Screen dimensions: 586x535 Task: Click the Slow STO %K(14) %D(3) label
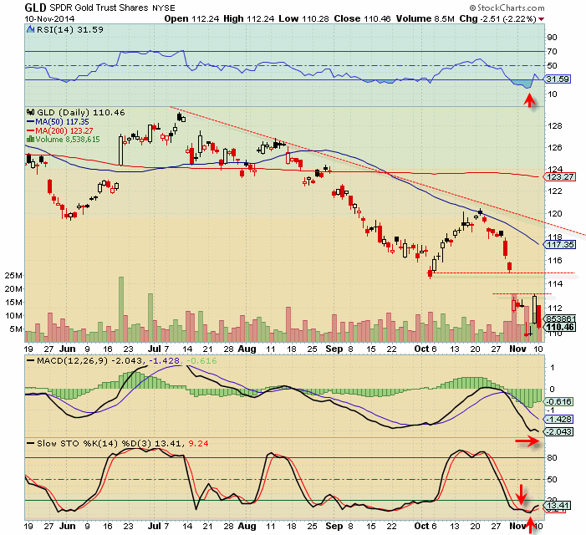coord(94,444)
